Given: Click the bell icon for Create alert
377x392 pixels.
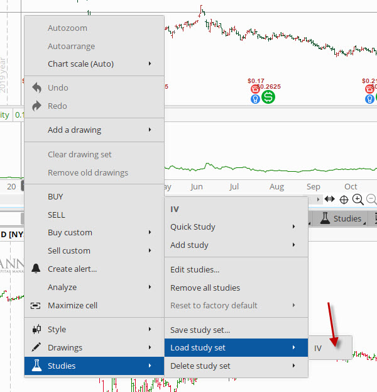Looking at the screenshot, I should point(36,269).
